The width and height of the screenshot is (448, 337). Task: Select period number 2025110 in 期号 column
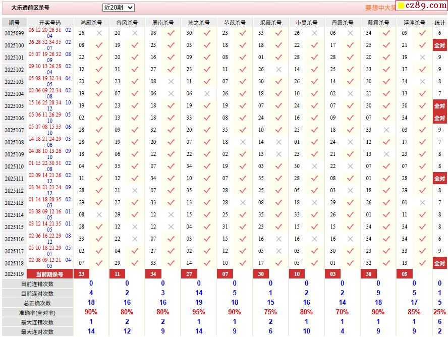click(14, 166)
